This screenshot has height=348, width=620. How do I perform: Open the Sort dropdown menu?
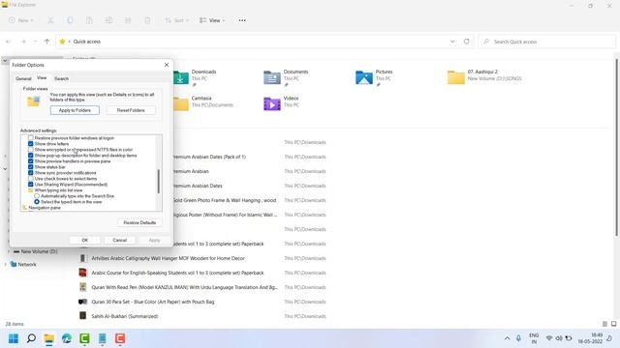click(176, 20)
